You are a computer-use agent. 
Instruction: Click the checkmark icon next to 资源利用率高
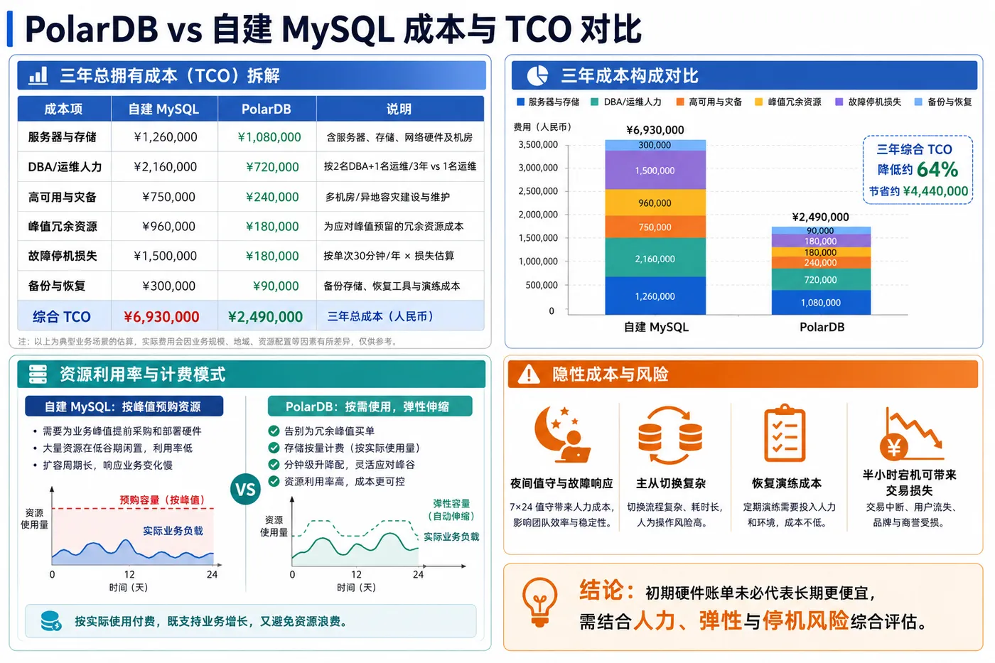[274, 481]
